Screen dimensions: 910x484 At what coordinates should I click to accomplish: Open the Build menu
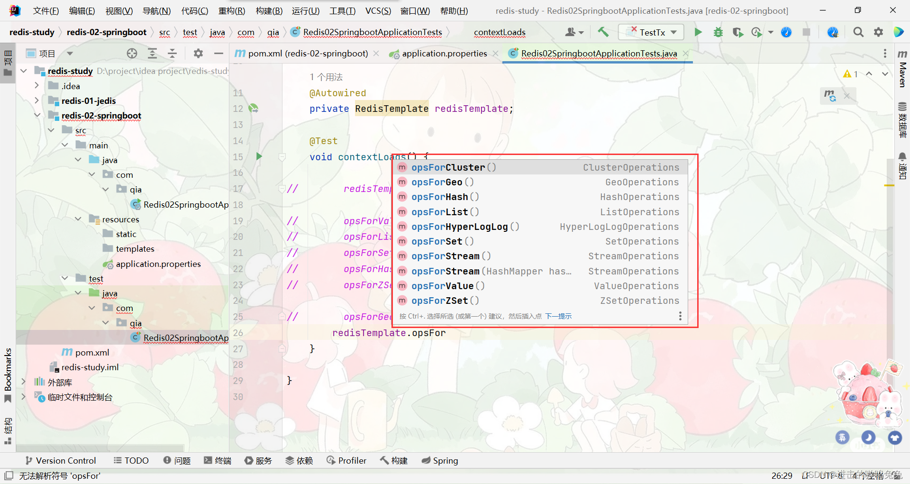tap(269, 10)
